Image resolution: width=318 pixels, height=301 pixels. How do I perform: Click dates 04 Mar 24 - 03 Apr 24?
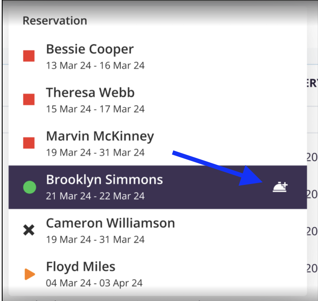click(x=95, y=283)
